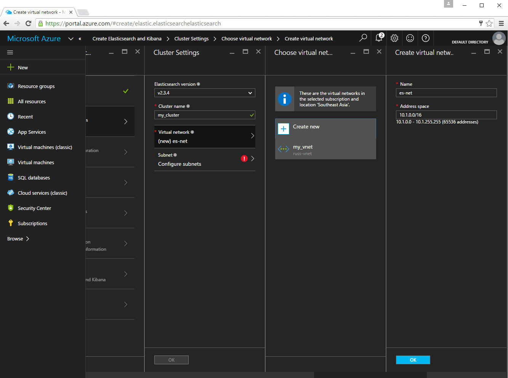Open the SQL databases icon

(x=11, y=178)
